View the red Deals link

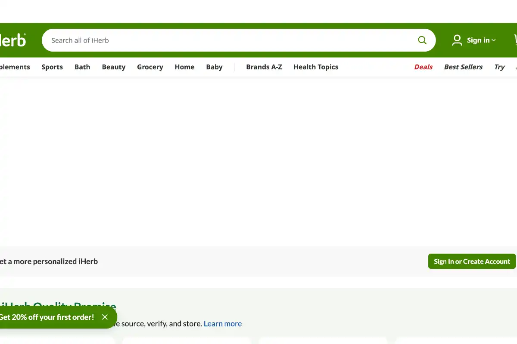pyautogui.click(x=423, y=67)
